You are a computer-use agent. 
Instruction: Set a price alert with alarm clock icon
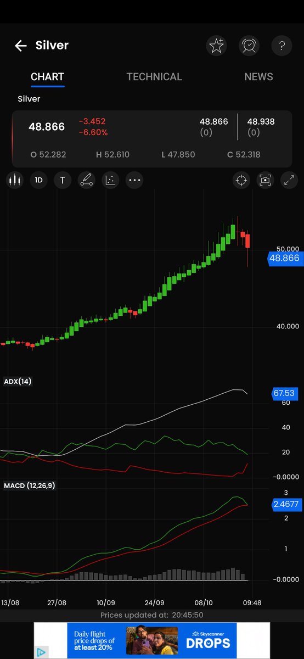pos(249,46)
